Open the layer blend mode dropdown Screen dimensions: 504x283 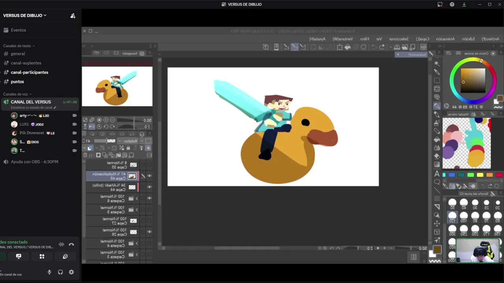click(128, 141)
